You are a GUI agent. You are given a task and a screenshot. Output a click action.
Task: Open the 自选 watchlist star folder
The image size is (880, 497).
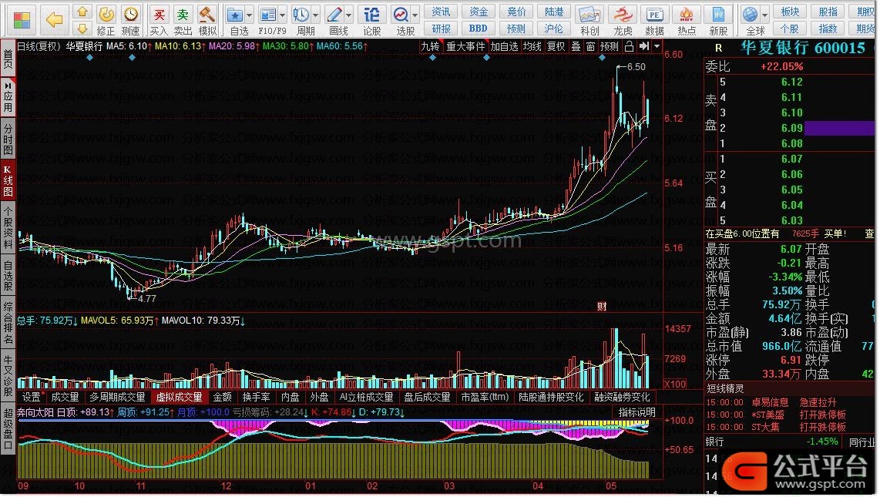(x=235, y=20)
